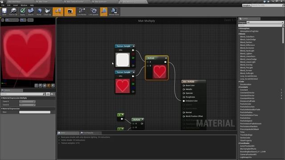Screen dimensions: 285x160
Task: Click Roughness input pin
Action: coord(184,97)
